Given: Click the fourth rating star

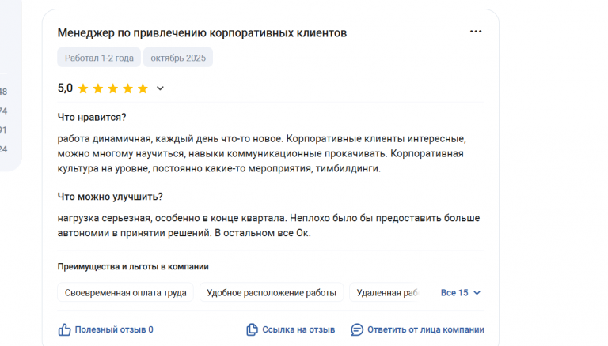Looking at the screenshot, I should point(127,88).
